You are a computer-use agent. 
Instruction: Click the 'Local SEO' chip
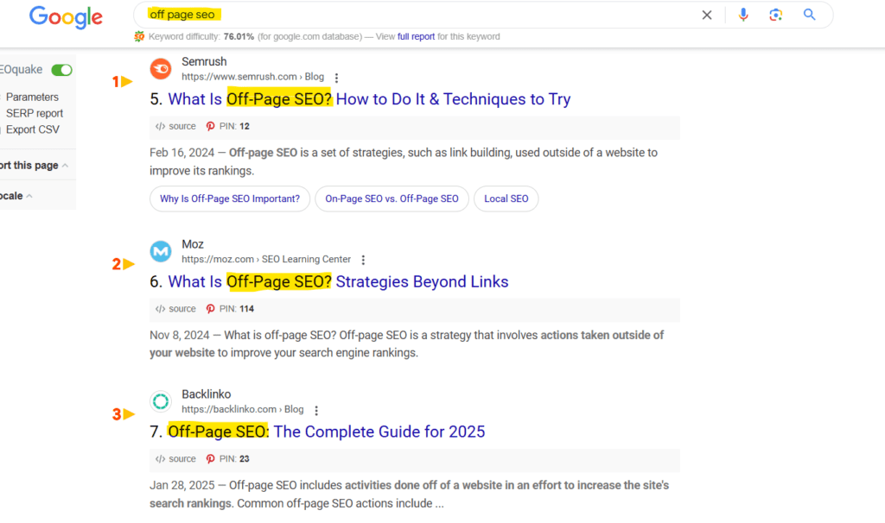506,199
